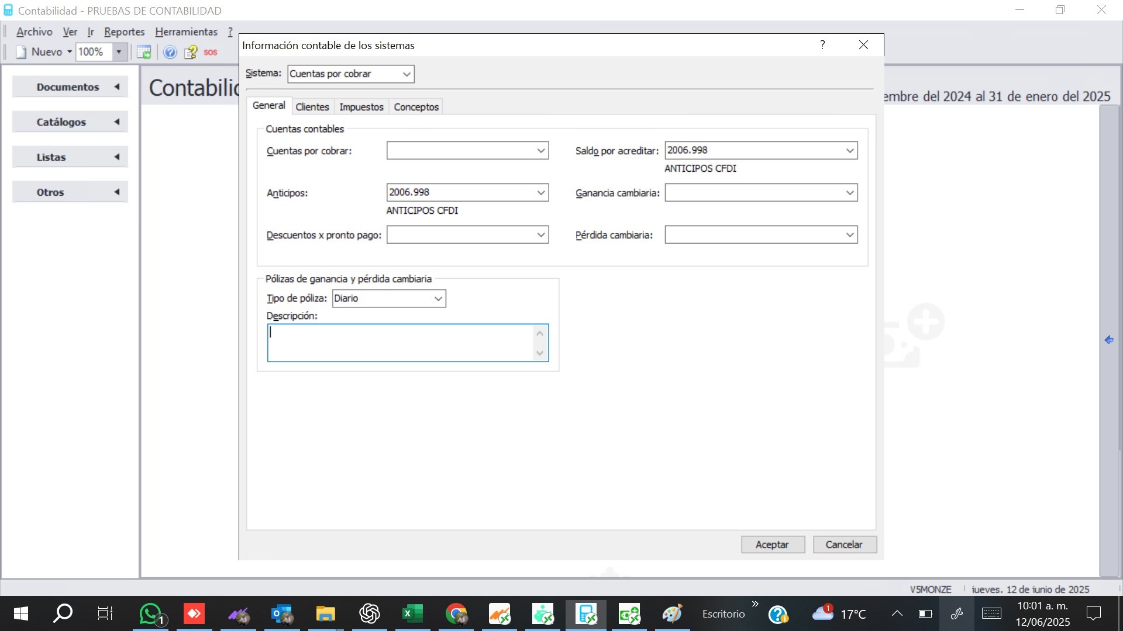Viewport: 1123px width, 631px height.
Task: Open WhatsApp from the taskbar
Action: pyautogui.click(x=151, y=613)
